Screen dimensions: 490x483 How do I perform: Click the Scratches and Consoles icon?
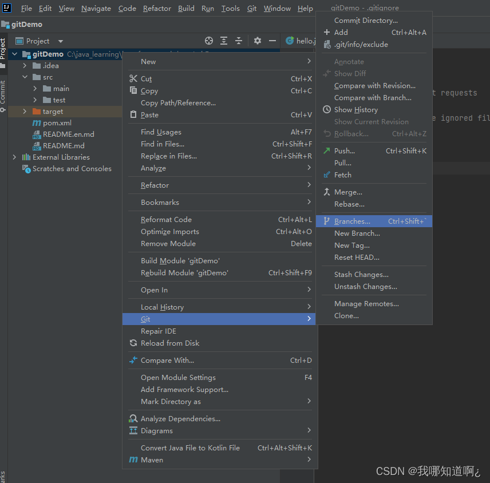point(26,169)
